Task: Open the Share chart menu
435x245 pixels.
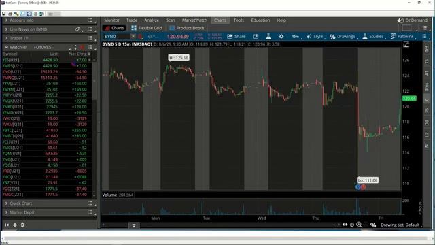Action: pyautogui.click(x=237, y=36)
